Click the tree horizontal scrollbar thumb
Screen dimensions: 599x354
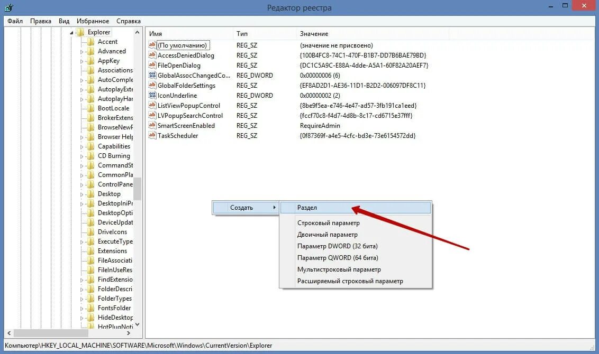click(x=51, y=333)
